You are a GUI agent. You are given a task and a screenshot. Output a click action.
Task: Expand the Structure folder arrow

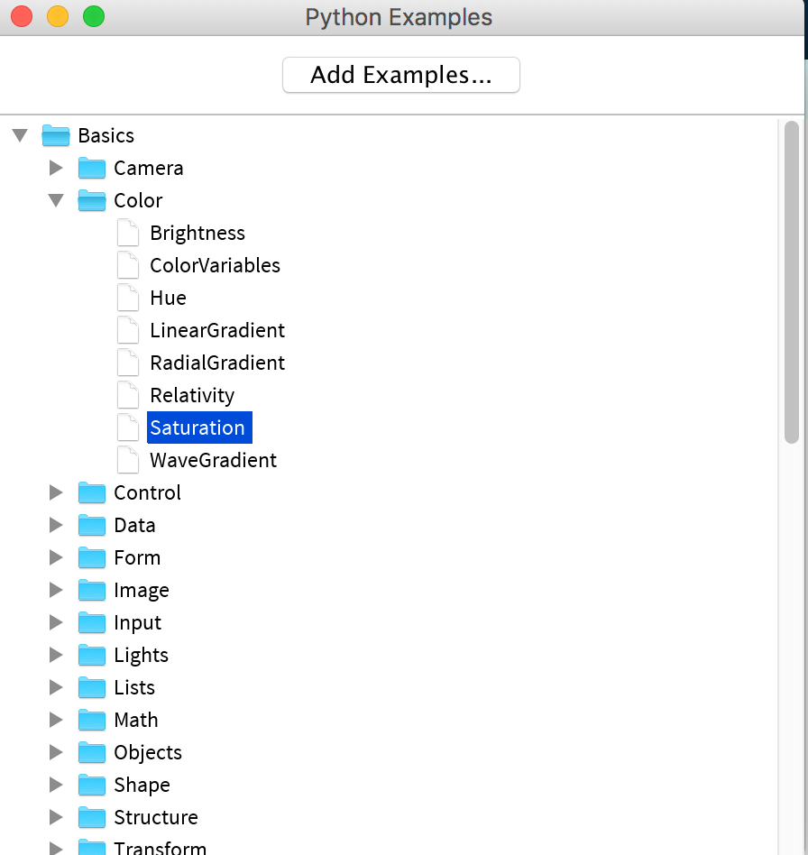pyautogui.click(x=56, y=817)
